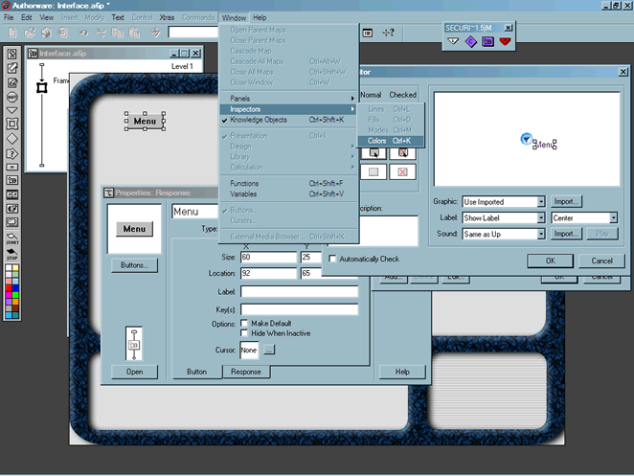This screenshot has width=634, height=476.
Task: Select the Digital Movie icon in the palette
Action: pos(12,194)
